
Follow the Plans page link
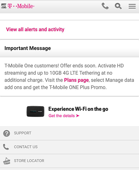76,80
